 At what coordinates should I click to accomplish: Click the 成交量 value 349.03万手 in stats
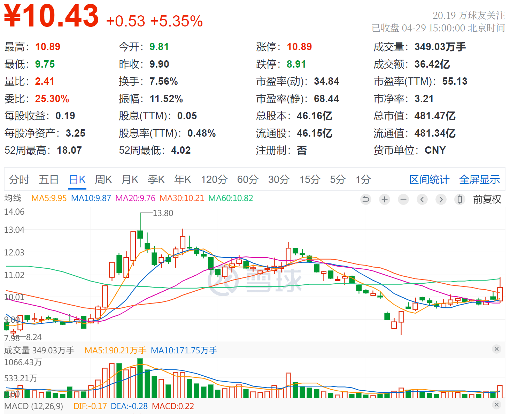(440, 47)
